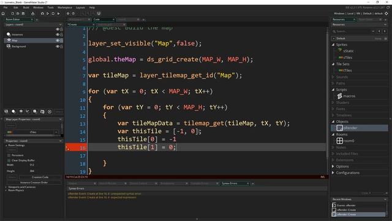Expand the Sounds resource group
392x221 pixels.
click(333, 77)
